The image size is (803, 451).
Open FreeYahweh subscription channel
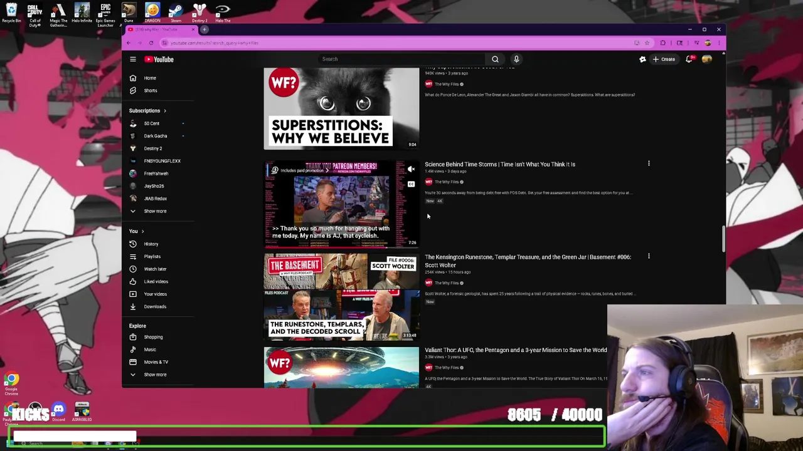(157, 174)
